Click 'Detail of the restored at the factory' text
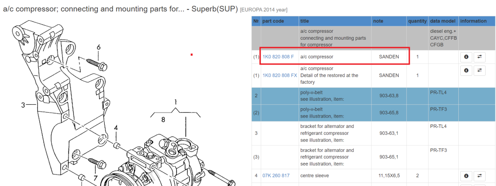This screenshot has height=186, width=496. click(329, 79)
